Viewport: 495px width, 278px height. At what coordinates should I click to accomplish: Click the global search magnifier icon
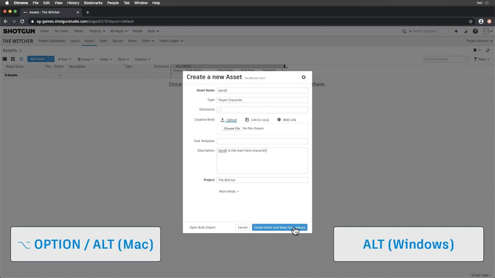coord(404,31)
